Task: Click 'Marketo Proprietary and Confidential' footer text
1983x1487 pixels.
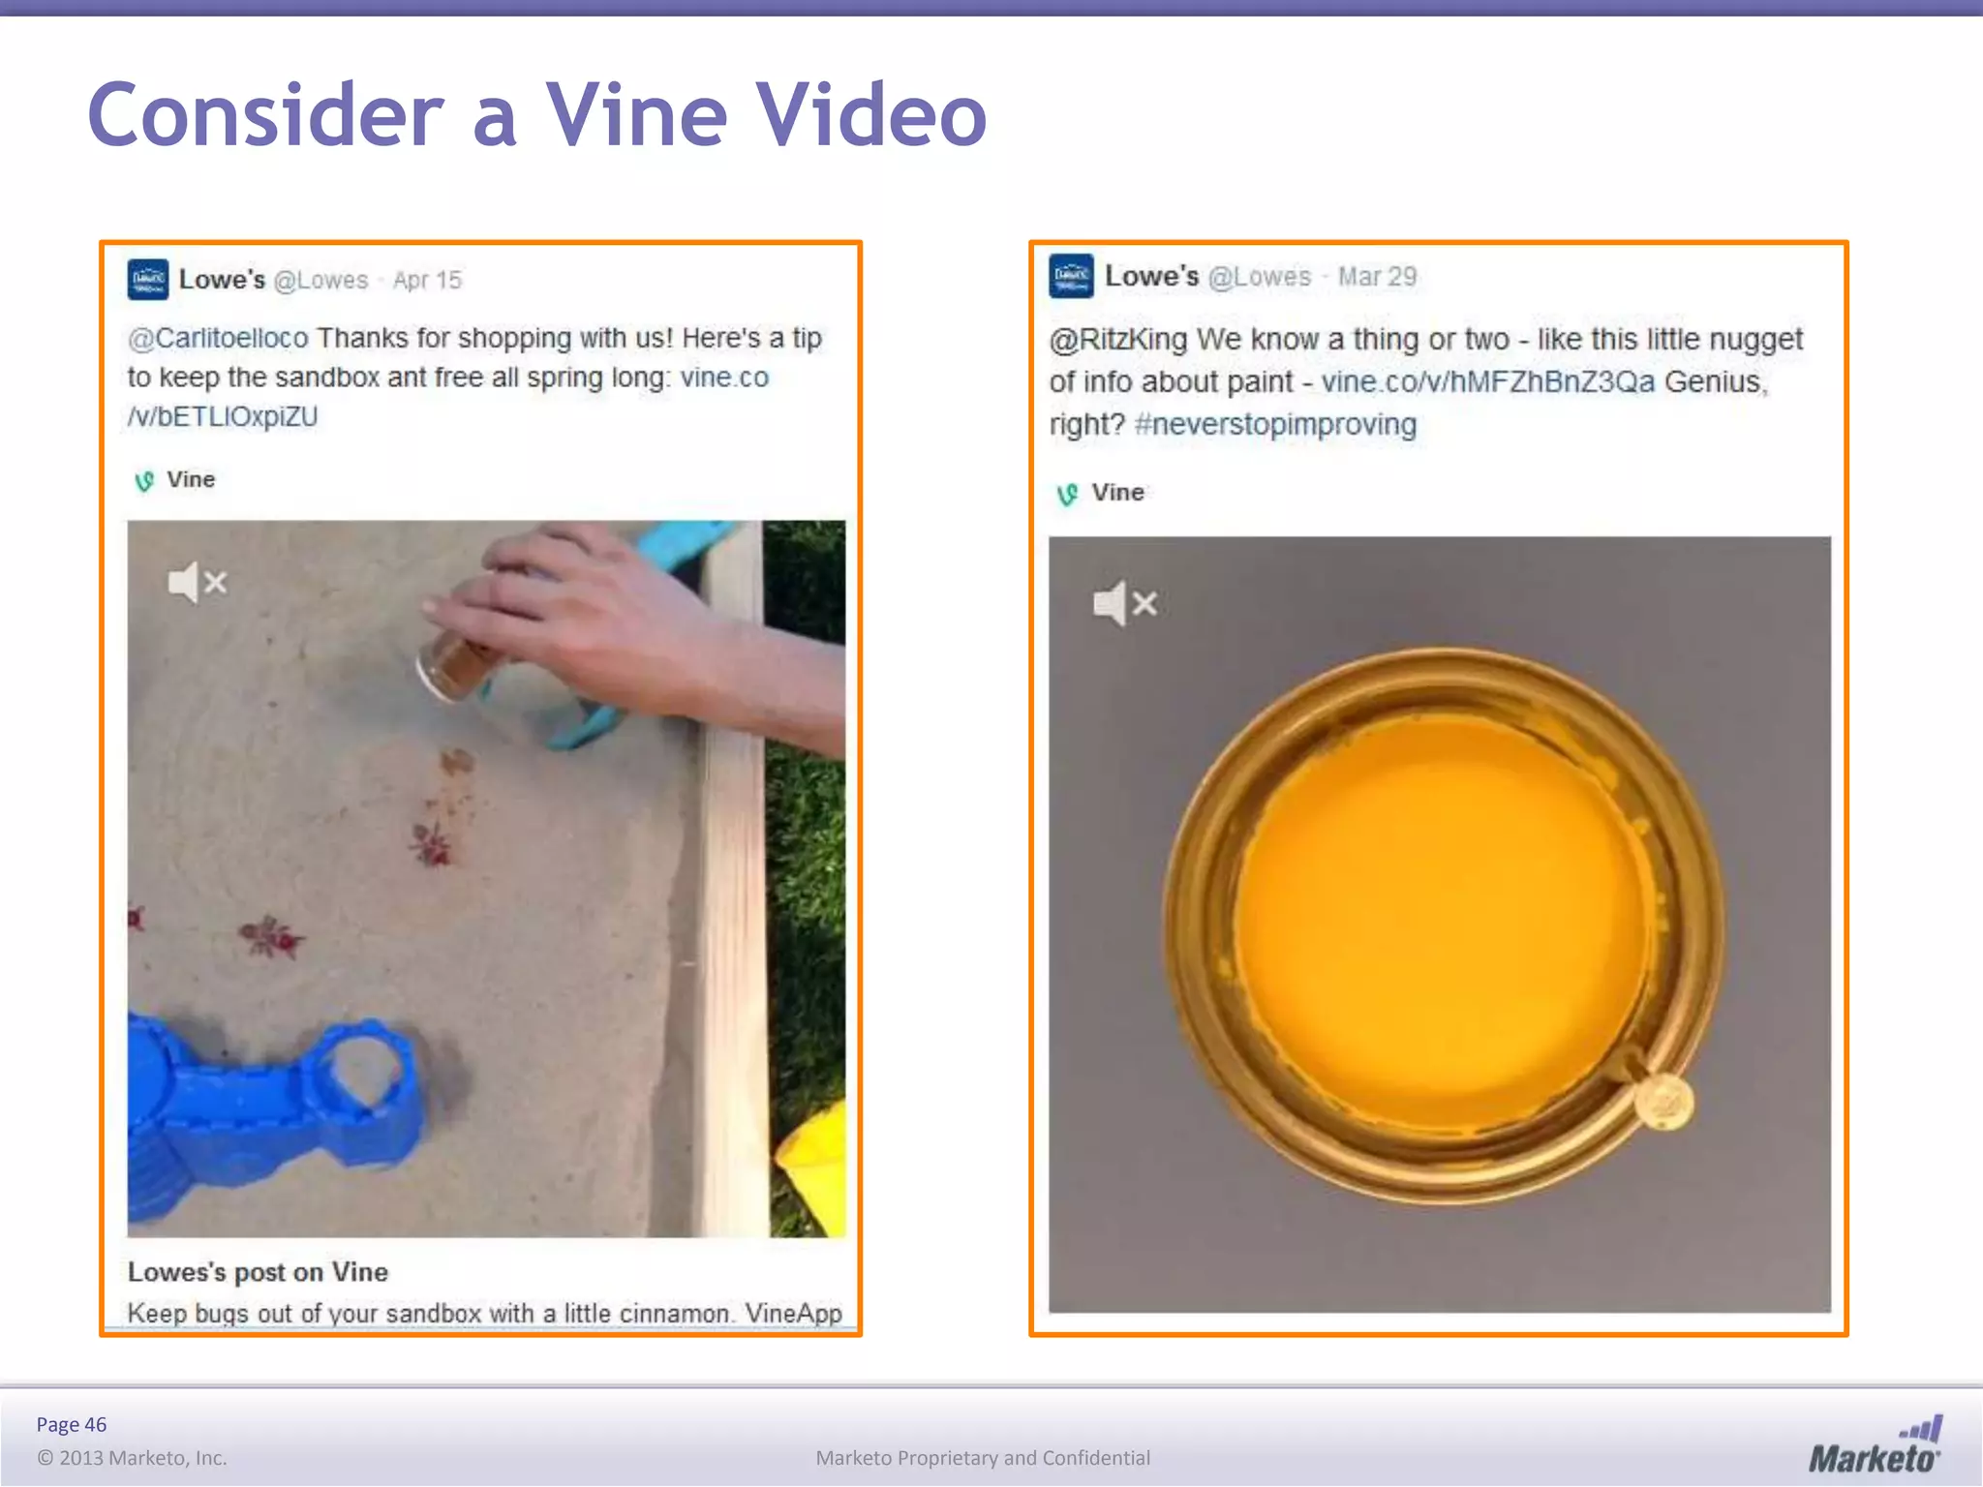Action: [983, 1458]
